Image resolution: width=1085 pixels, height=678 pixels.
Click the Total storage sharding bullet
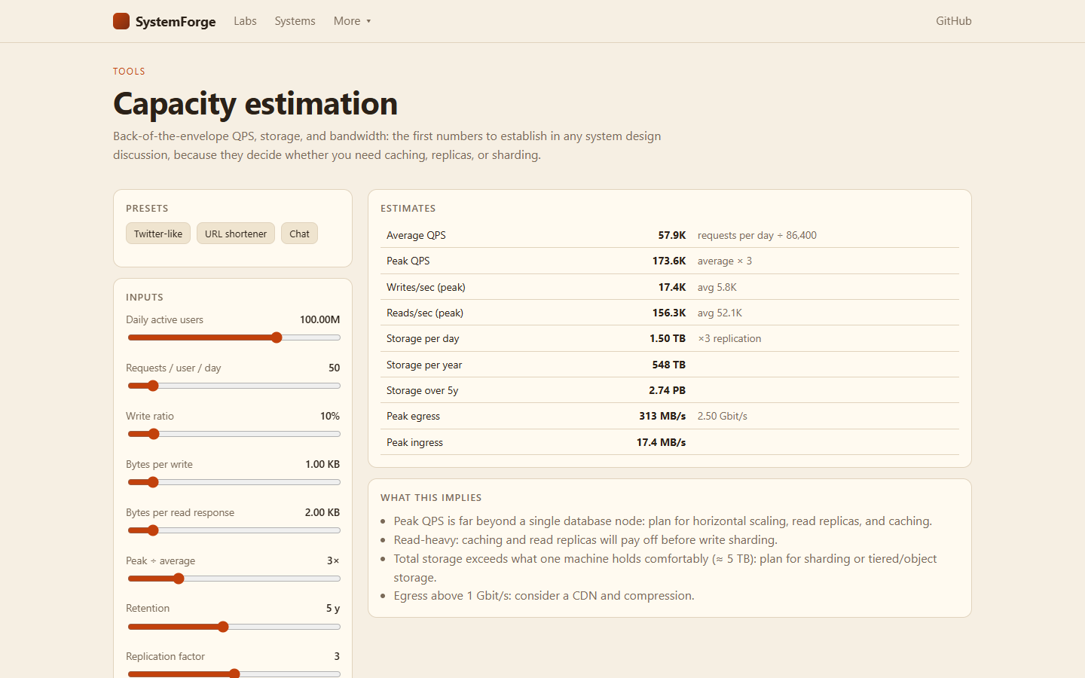click(x=665, y=568)
